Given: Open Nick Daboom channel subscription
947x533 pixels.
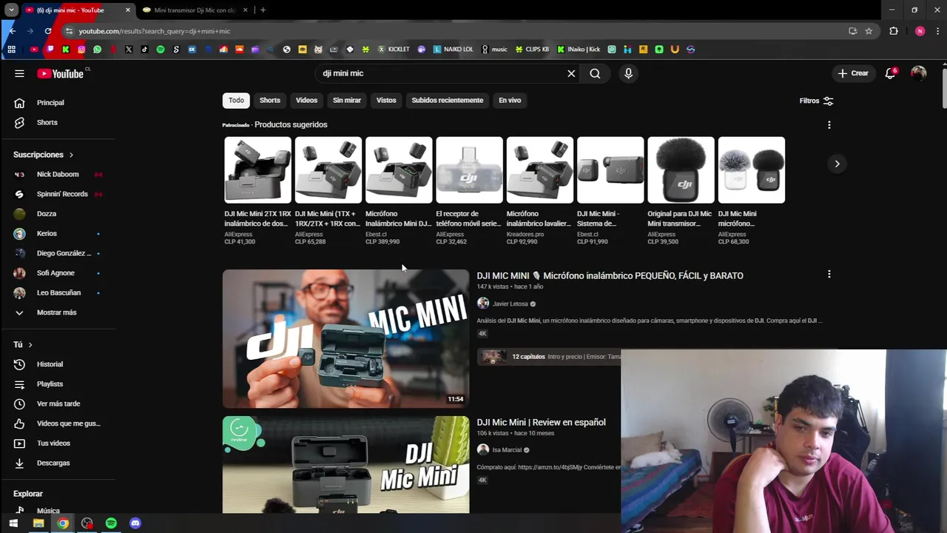Looking at the screenshot, I should coord(58,174).
